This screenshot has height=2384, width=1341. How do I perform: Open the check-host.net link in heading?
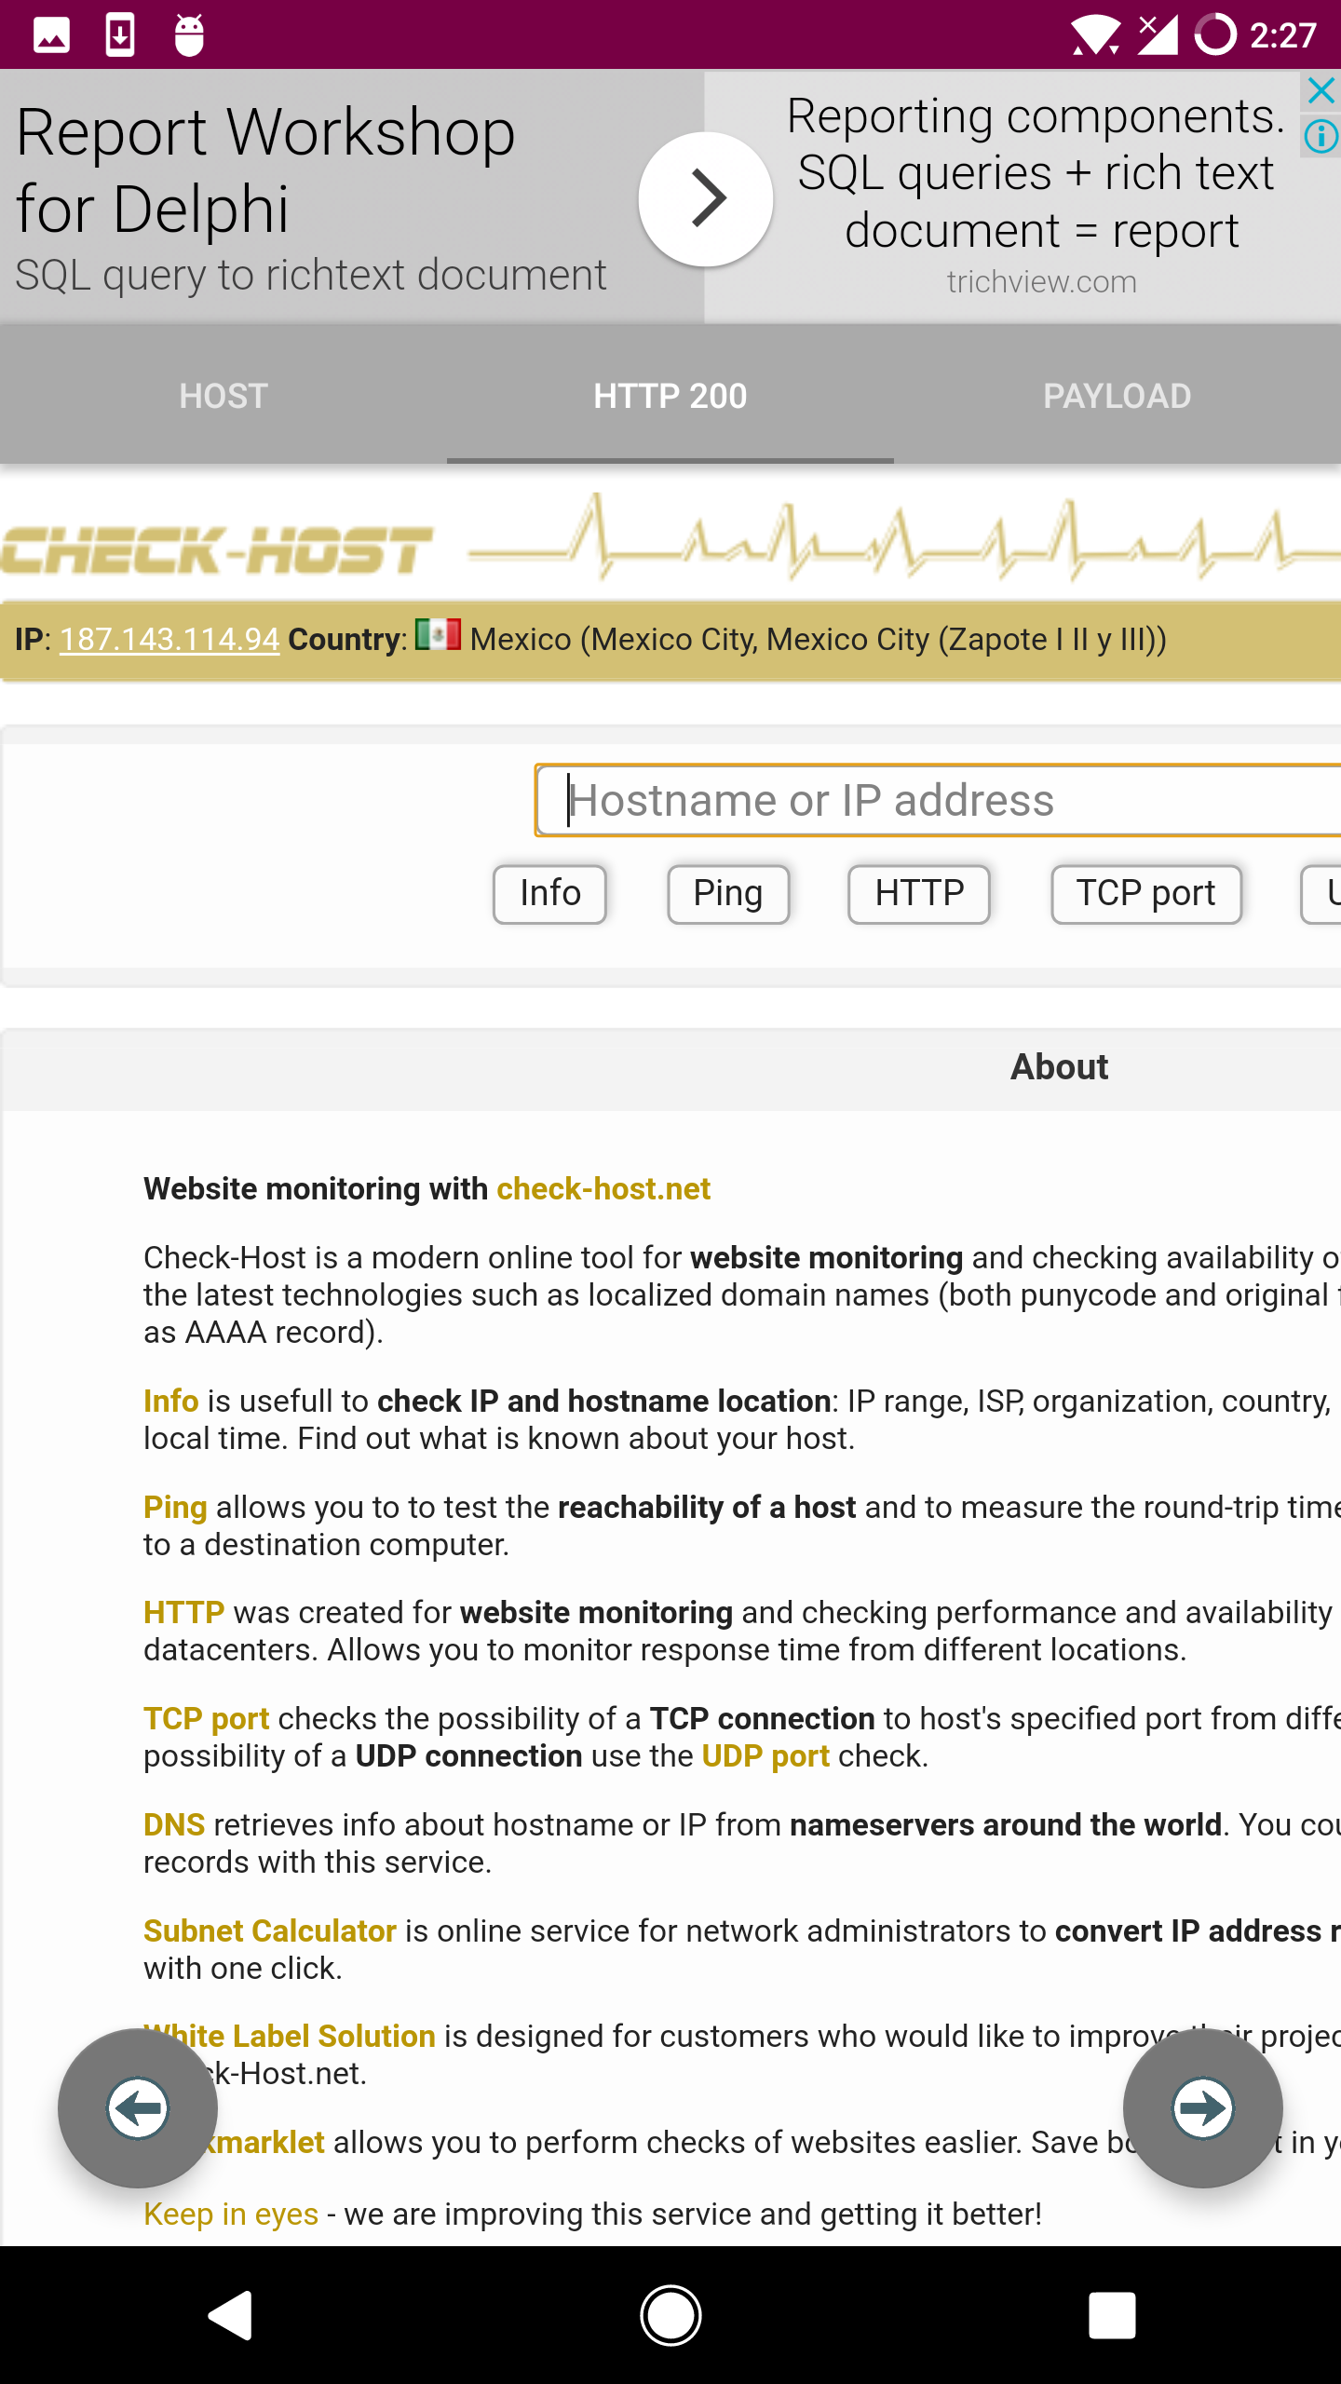tap(603, 1189)
